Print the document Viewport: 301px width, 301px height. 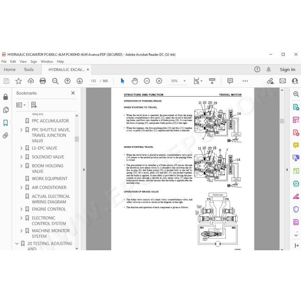click(x=43, y=81)
